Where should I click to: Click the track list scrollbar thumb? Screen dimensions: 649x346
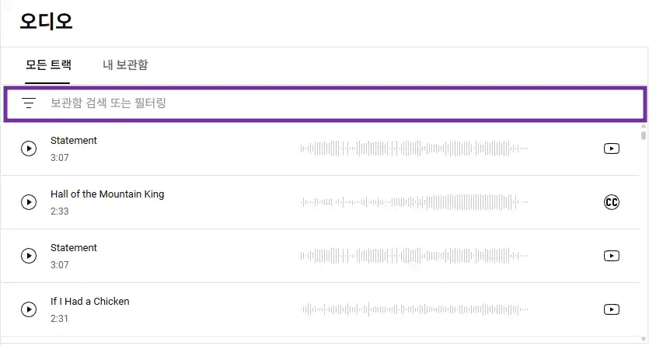(x=644, y=135)
